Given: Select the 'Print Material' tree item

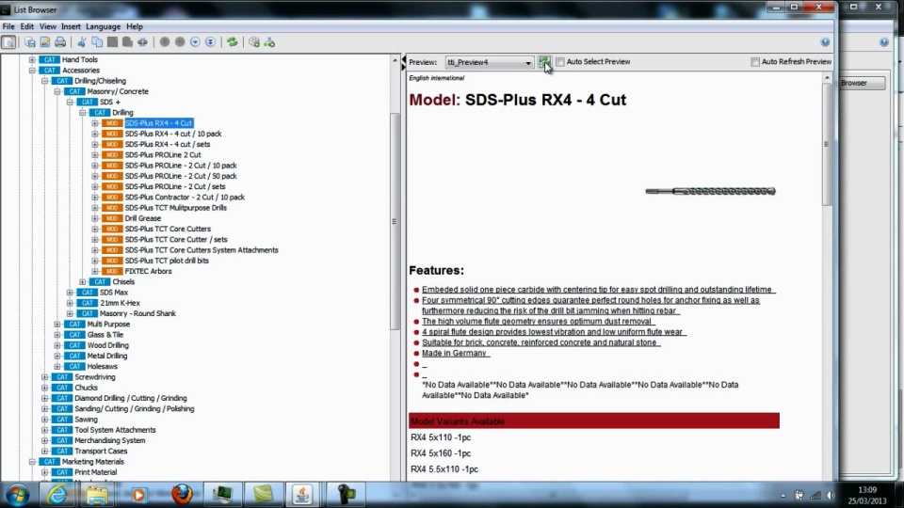Looking at the screenshot, I should coord(96,472).
